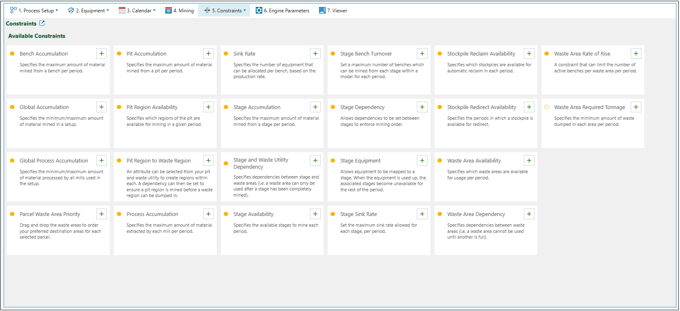This screenshot has width=680, height=311.
Task: Click the status dot beside Sink Rate
Action: 226,53
